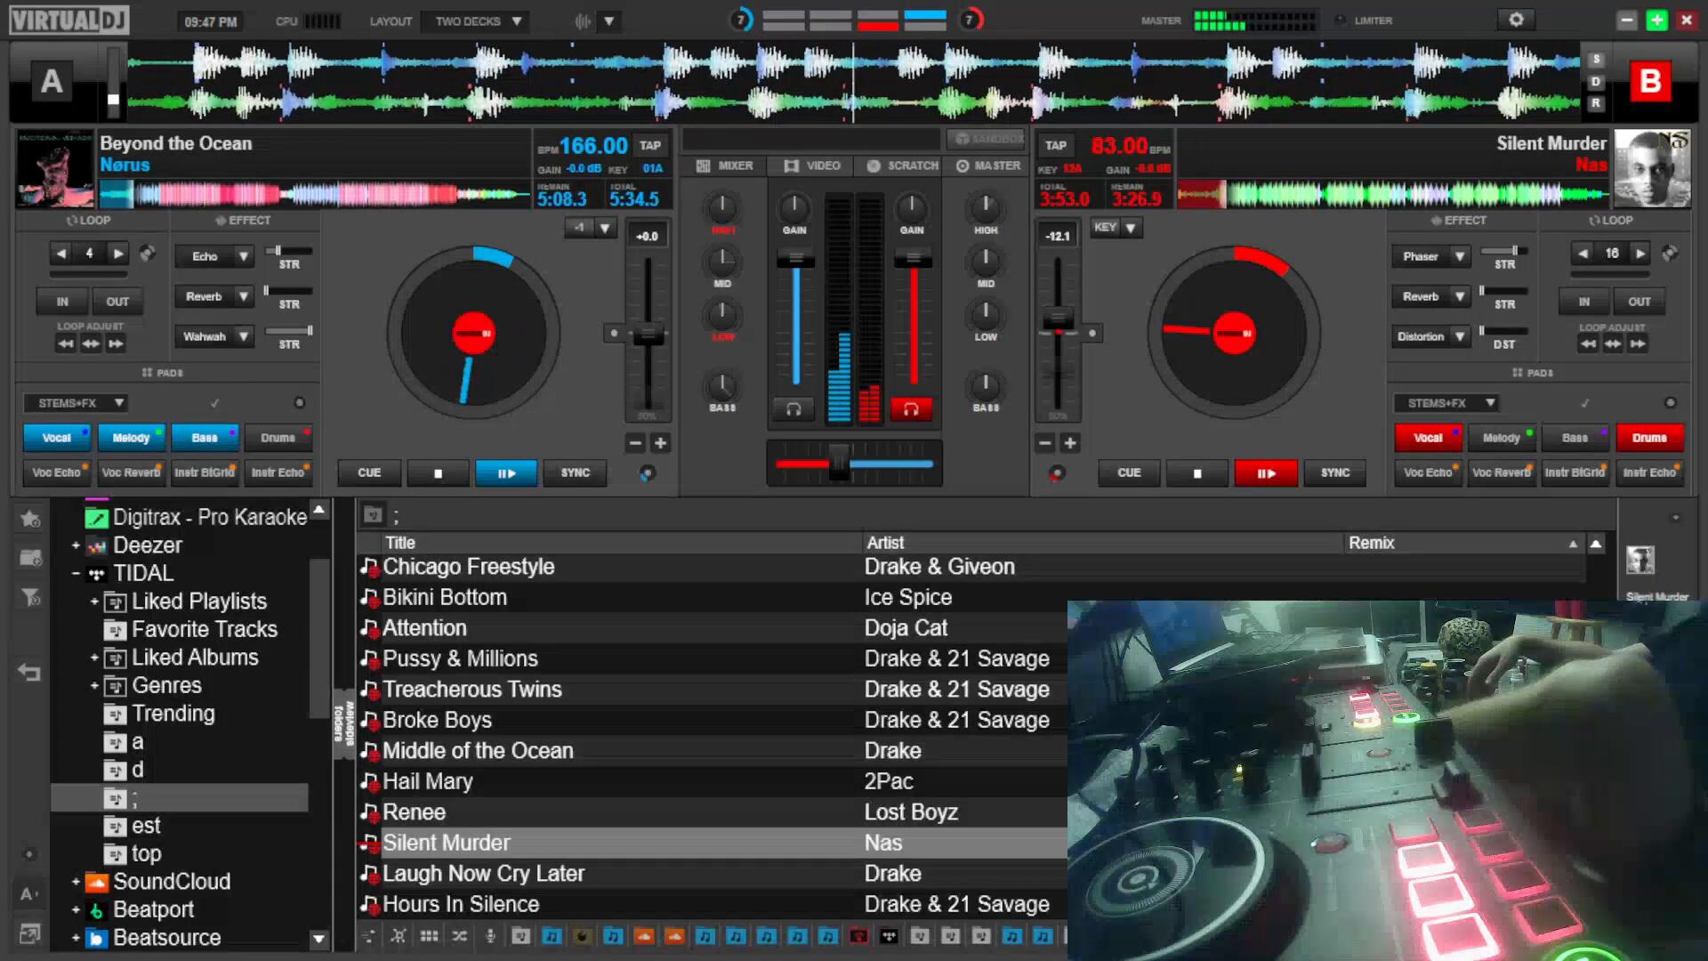Expand the SoundCloud folder

pyautogui.click(x=76, y=882)
